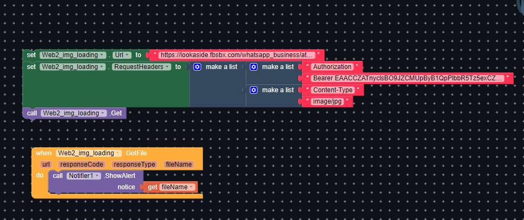Click the url event parameter
The height and width of the screenshot is (220, 524).
pyautogui.click(x=45, y=164)
